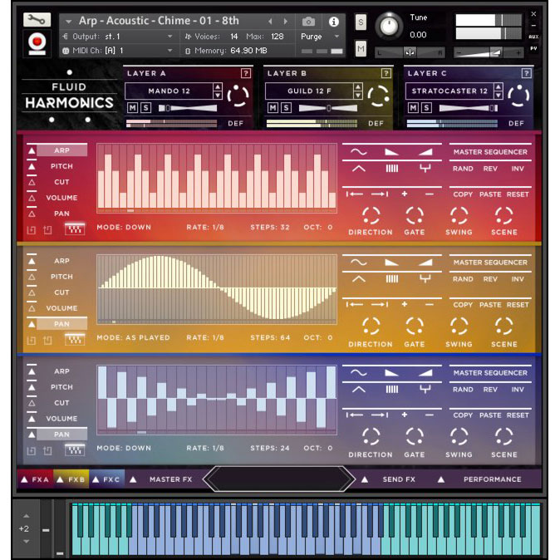Open the instrument info icon
The image size is (560, 560).
[x=333, y=22]
